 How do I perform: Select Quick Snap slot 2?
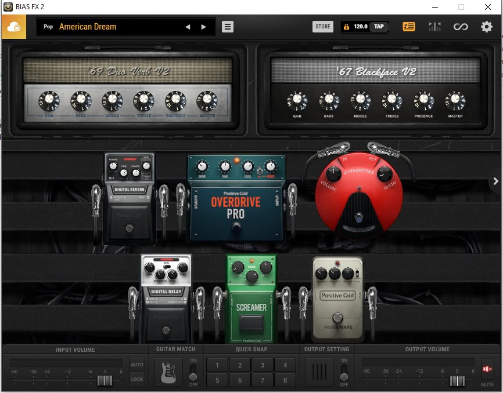(240, 365)
